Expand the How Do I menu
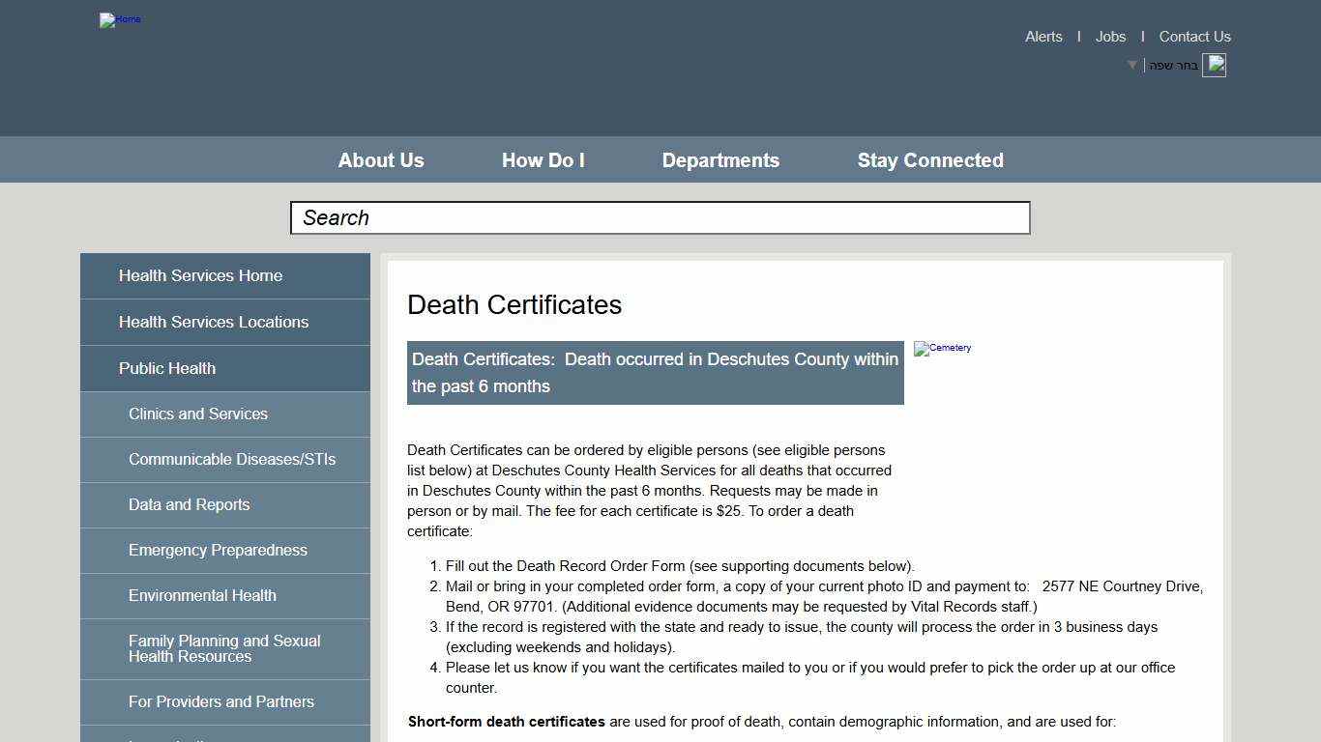This screenshot has height=742, width=1321. tap(543, 159)
